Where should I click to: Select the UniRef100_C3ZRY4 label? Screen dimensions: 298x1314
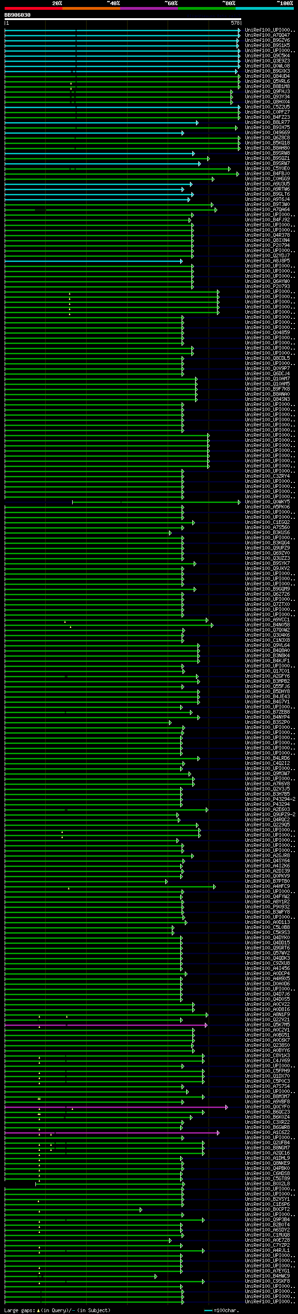(x=267, y=476)
